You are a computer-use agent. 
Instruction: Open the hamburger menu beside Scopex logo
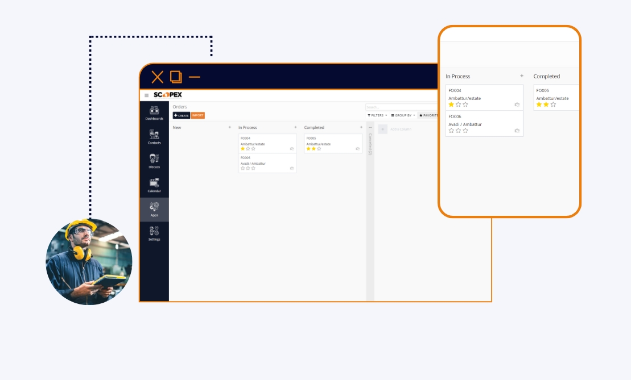point(146,95)
